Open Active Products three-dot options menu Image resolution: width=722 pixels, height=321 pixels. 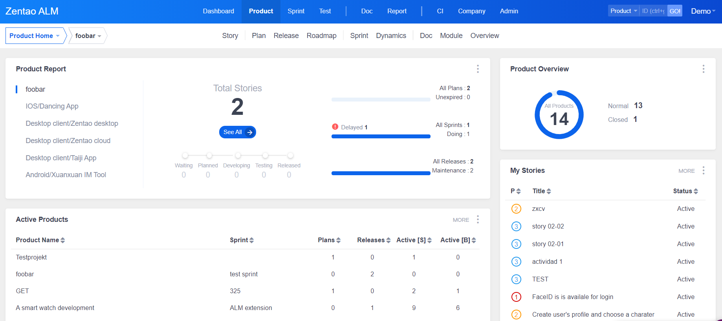tap(478, 219)
